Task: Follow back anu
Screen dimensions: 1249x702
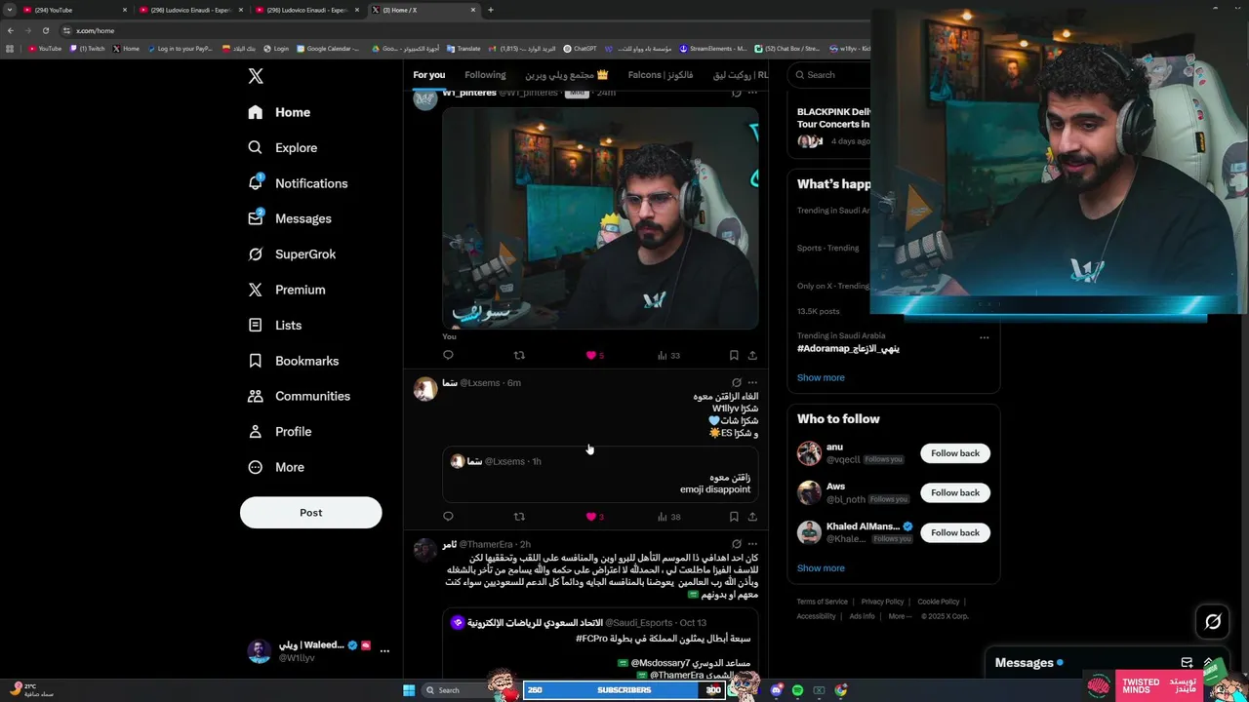Action: point(954,453)
